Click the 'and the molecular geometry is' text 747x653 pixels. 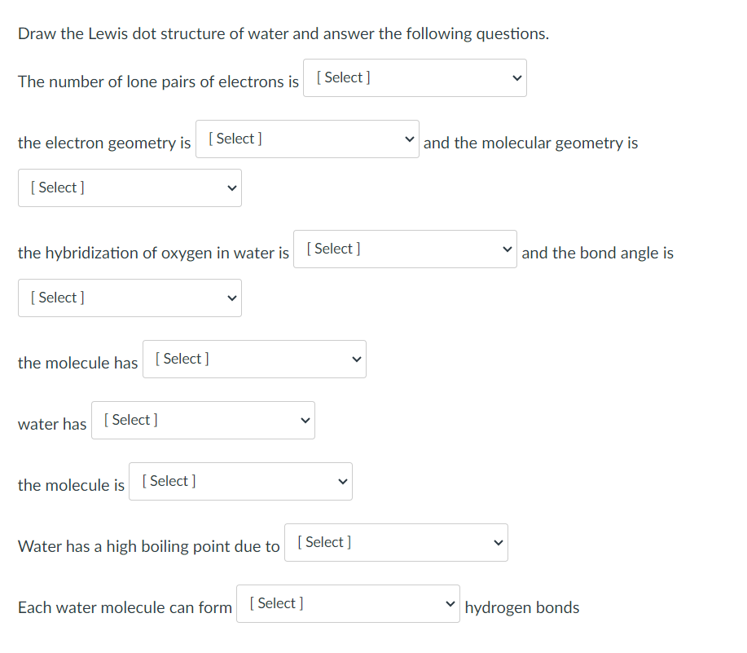[530, 143]
